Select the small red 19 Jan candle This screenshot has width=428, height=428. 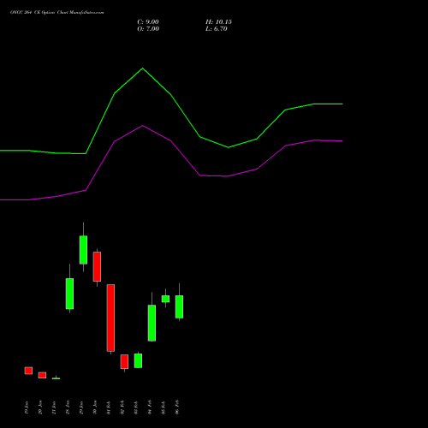click(28, 371)
